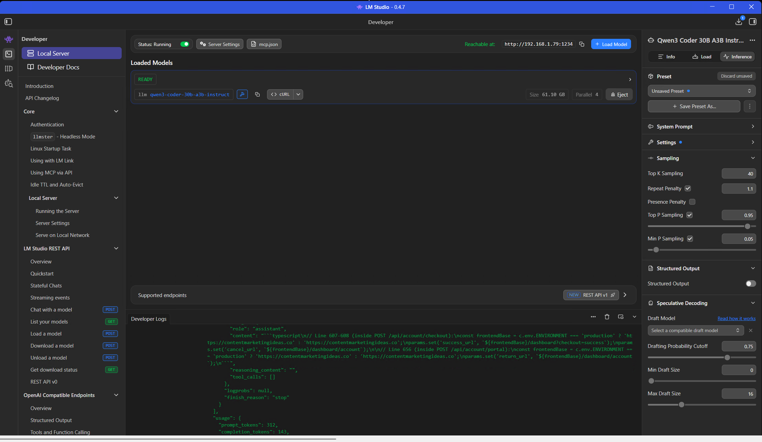
Task: Toggle the server Status Running switch
Action: (x=185, y=44)
